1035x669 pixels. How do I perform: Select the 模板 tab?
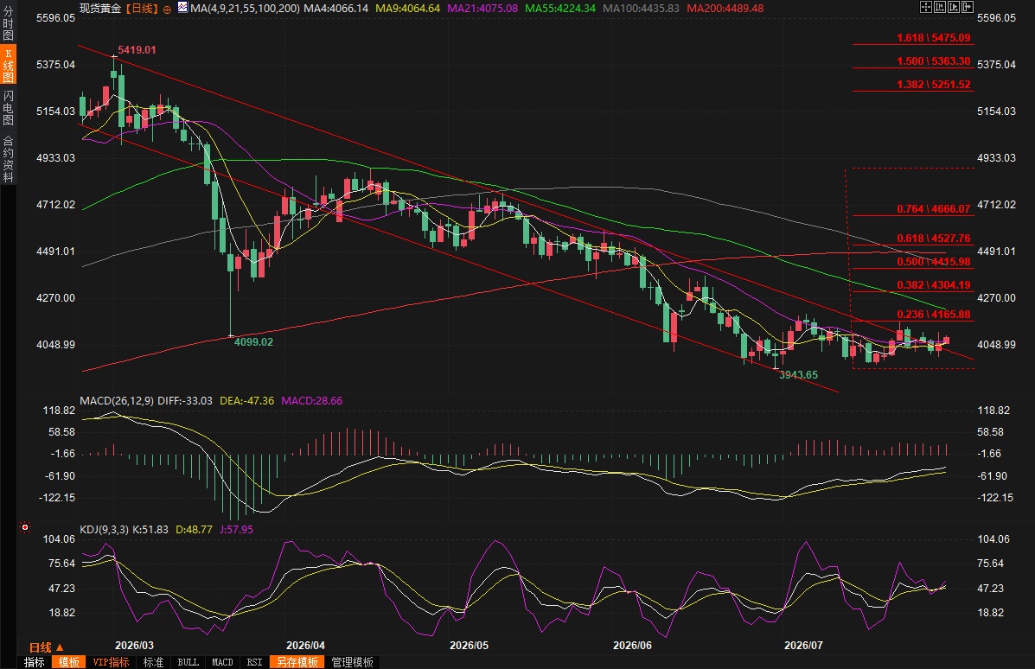coord(68,662)
